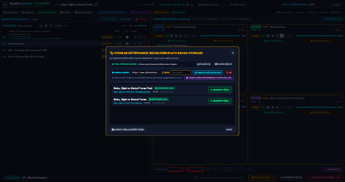
Task: Click the KAPAT button
Action: coord(229,130)
